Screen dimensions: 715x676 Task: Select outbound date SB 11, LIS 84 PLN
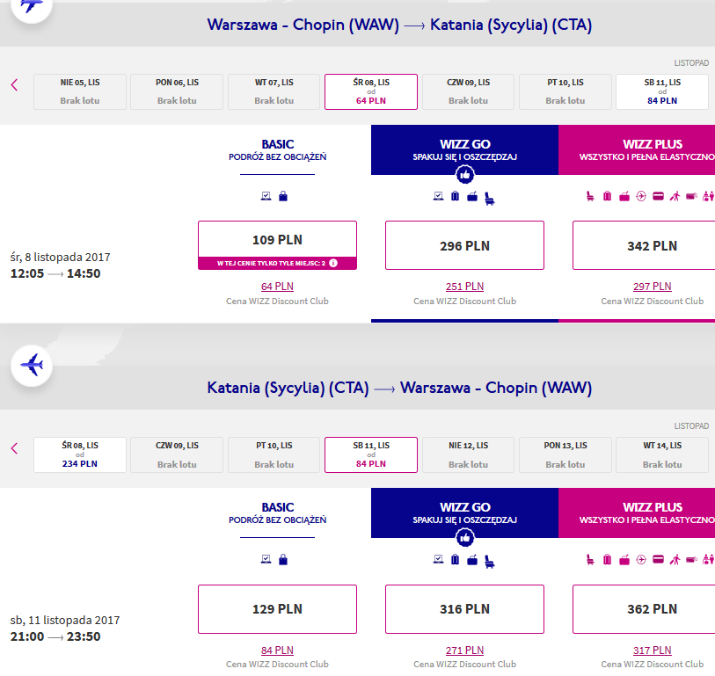coord(662,91)
